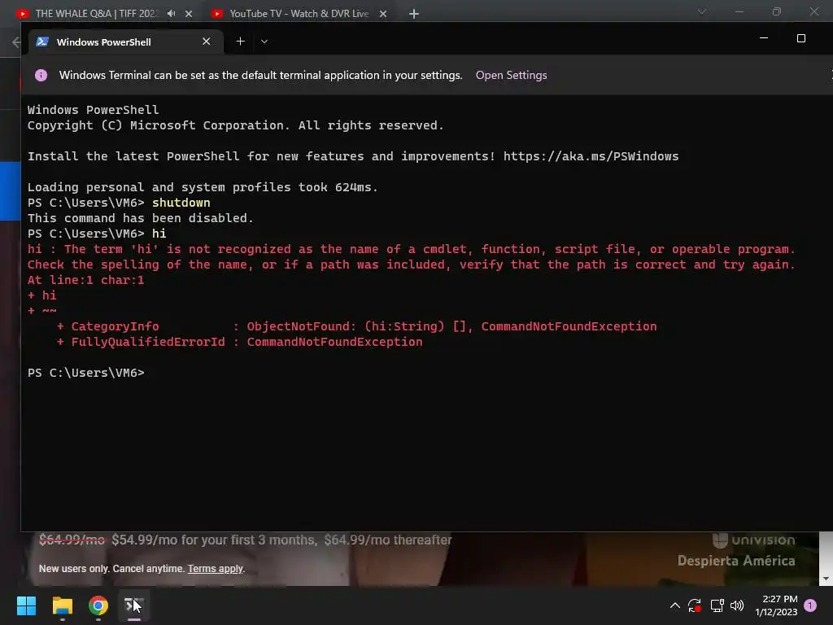Expand the terminal profile dropdown
The image size is (833, 625).
[264, 42]
